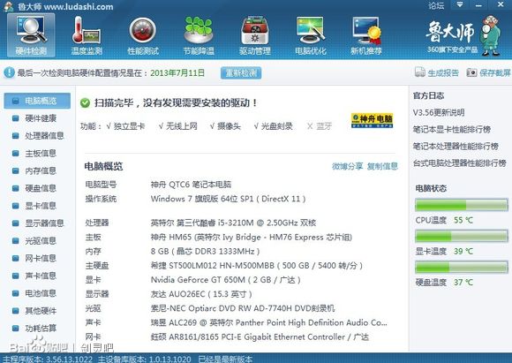Open 台式电脑处理器性能排行榜 link

(459, 163)
